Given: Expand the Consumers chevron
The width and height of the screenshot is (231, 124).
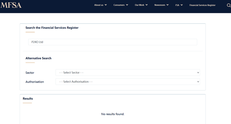Looking at the screenshot, I should 127,5.
